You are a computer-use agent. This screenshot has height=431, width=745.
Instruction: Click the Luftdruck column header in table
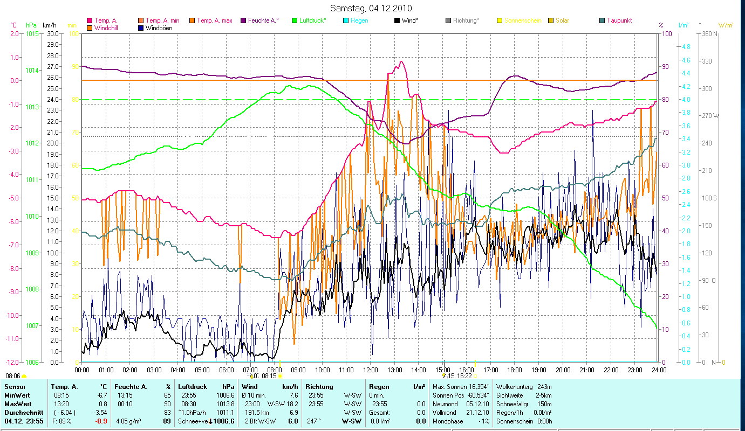[193, 387]
